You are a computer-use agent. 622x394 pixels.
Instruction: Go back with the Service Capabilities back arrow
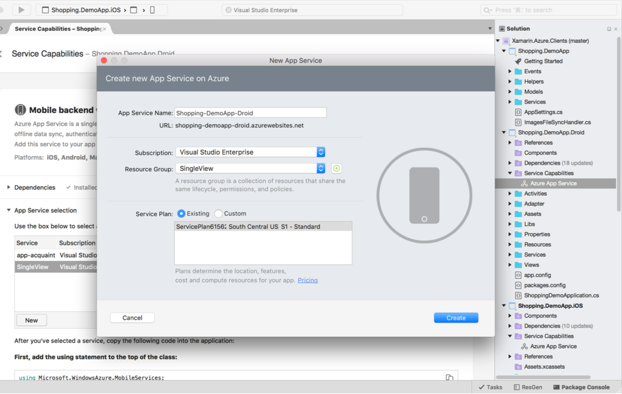tap(1, 54)
